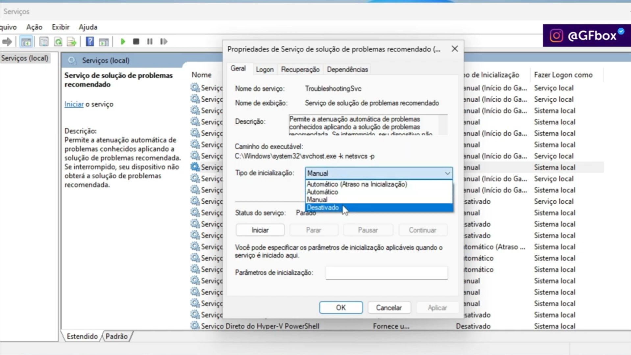The width and height of the screenshot is (631, 355).
Task: Click the Iniciar link to start the service
Action: pos(74,104)
